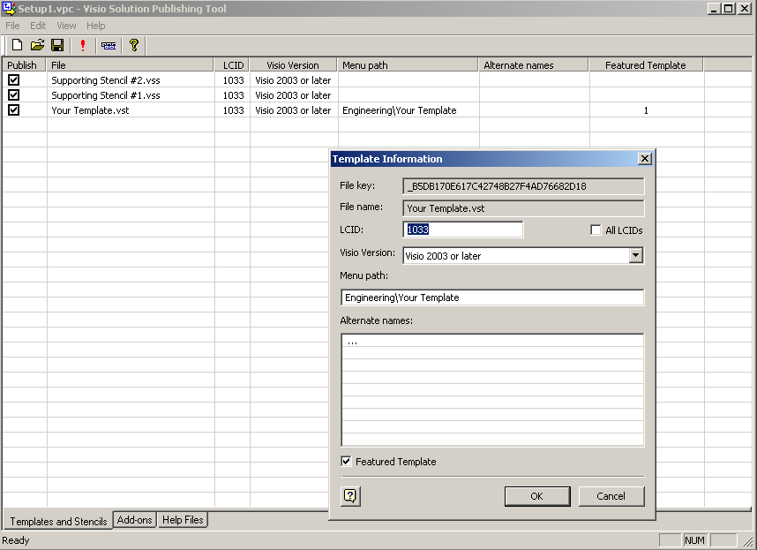Toggle the Featured Template checkbox

point(346,461)
